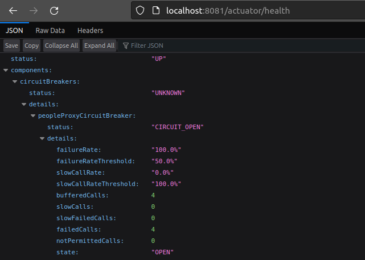Image resolution: width=365 pixels, height=260 pixels.
Task: Focus the Filter JSON search field
Action: [x=171, y=46]
